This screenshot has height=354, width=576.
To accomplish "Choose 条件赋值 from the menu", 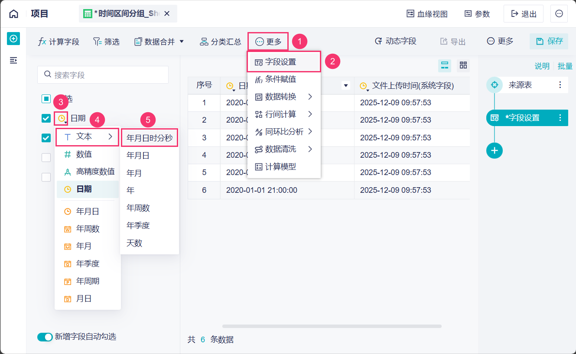I will pos(284,79).
